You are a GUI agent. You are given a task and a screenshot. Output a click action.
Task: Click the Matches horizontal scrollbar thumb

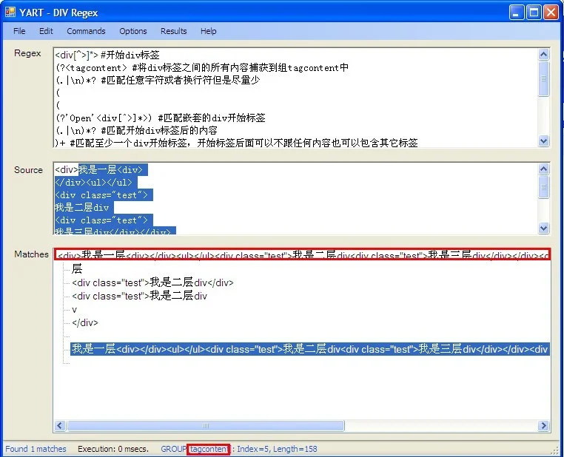point(205,426)
